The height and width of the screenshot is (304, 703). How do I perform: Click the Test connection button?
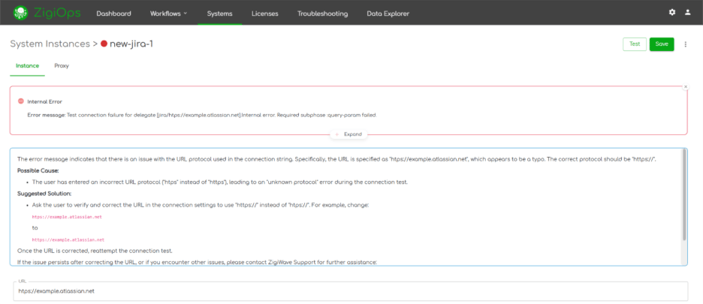[x=635, y=44]
